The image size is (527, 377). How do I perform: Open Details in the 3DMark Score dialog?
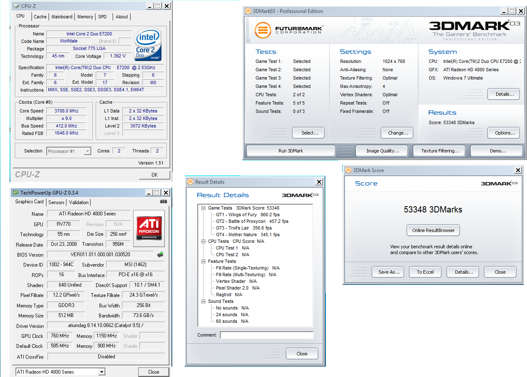463,272
